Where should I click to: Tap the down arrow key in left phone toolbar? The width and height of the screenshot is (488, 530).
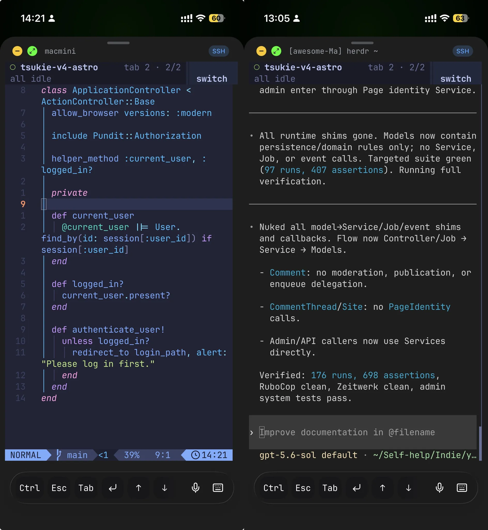[x=165, y=488]
